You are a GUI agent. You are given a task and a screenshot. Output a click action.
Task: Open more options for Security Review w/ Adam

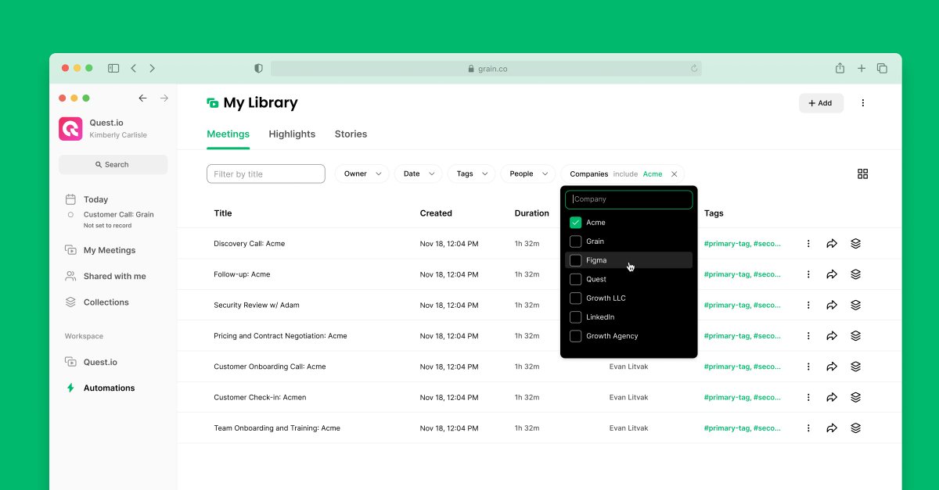coord(808,305)
